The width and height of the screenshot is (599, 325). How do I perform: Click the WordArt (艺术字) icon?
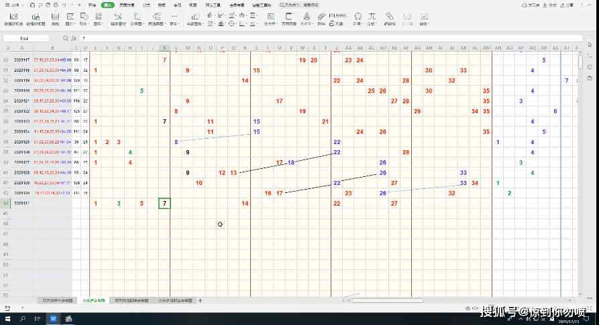point(305,17)
